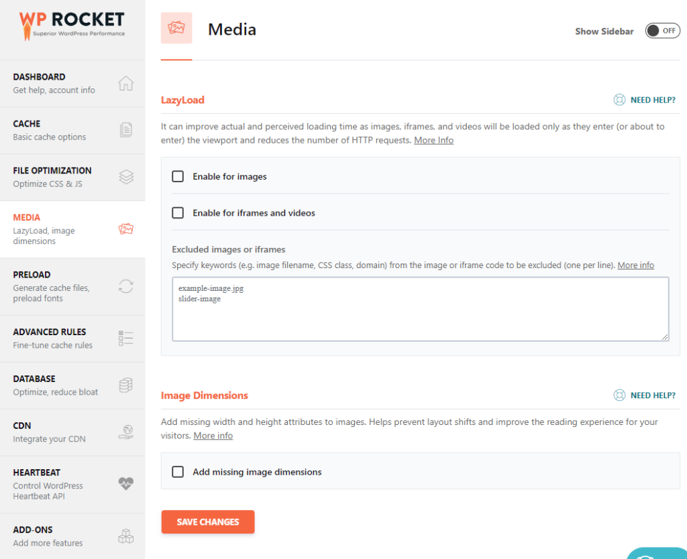The height and width of the screenshot is (559, 687).
Task: Click the Advanced Rules list icon
Action: coord(125,338)
